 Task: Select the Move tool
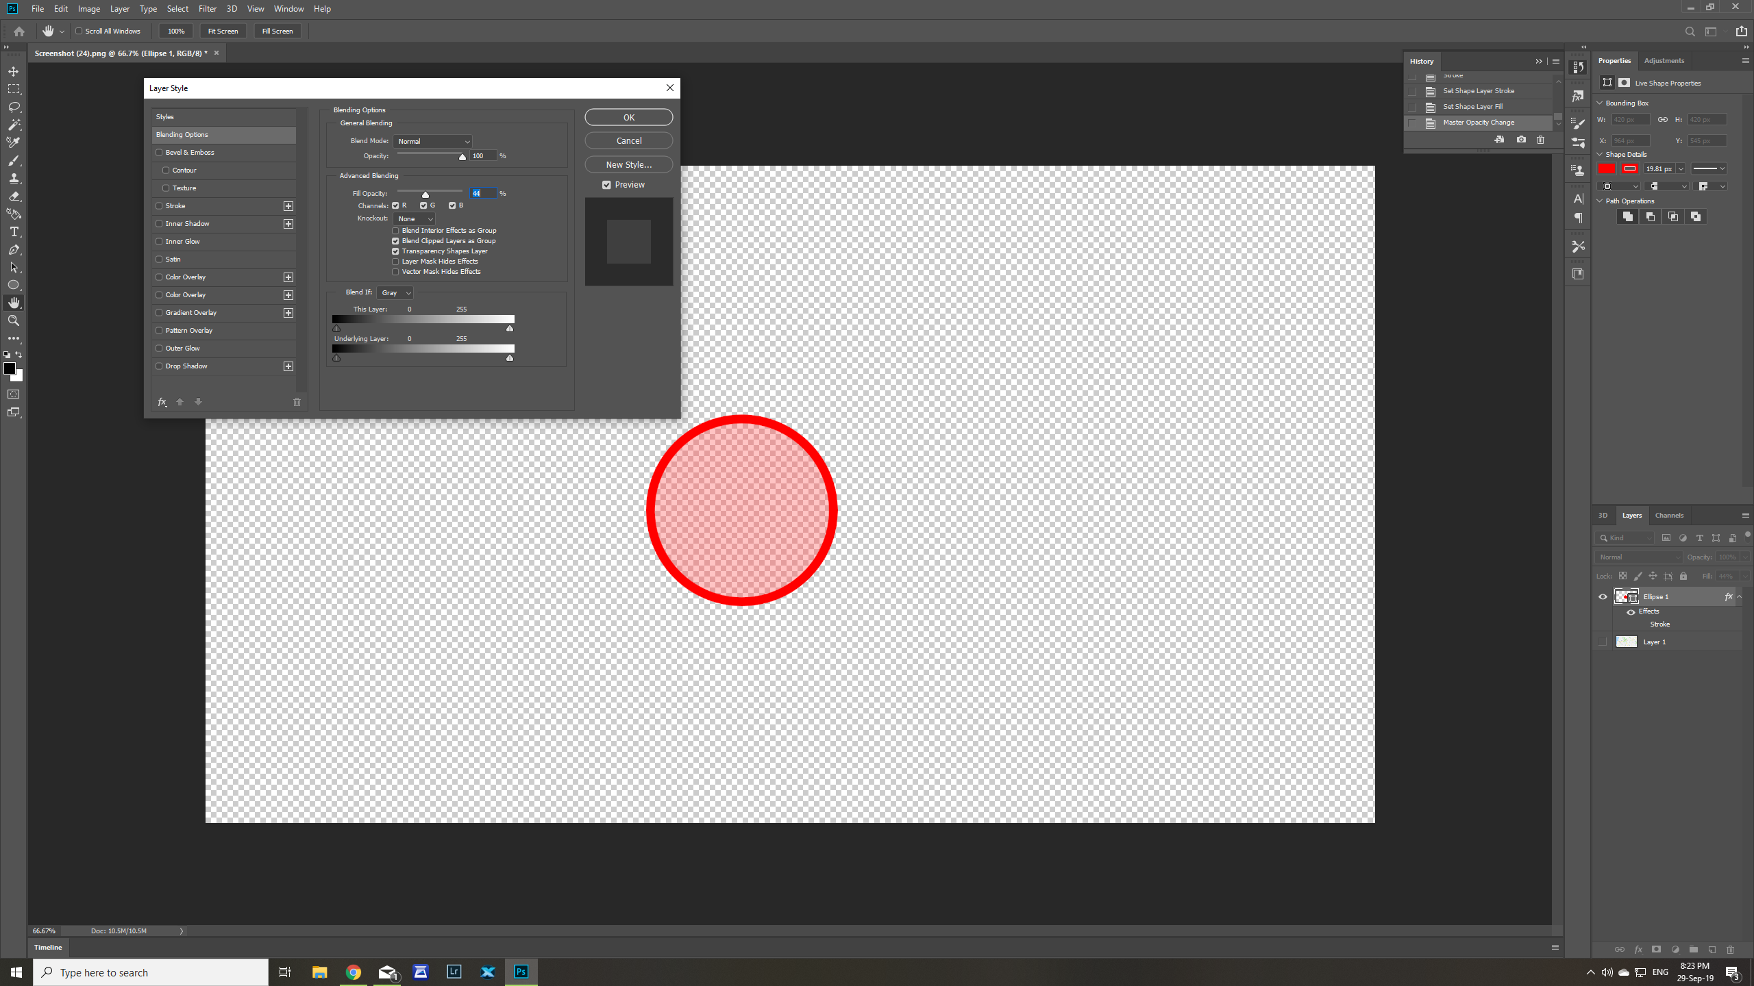coord(14,71)
